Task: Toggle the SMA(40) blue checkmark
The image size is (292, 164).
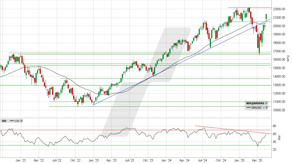Action: point(263,108)
